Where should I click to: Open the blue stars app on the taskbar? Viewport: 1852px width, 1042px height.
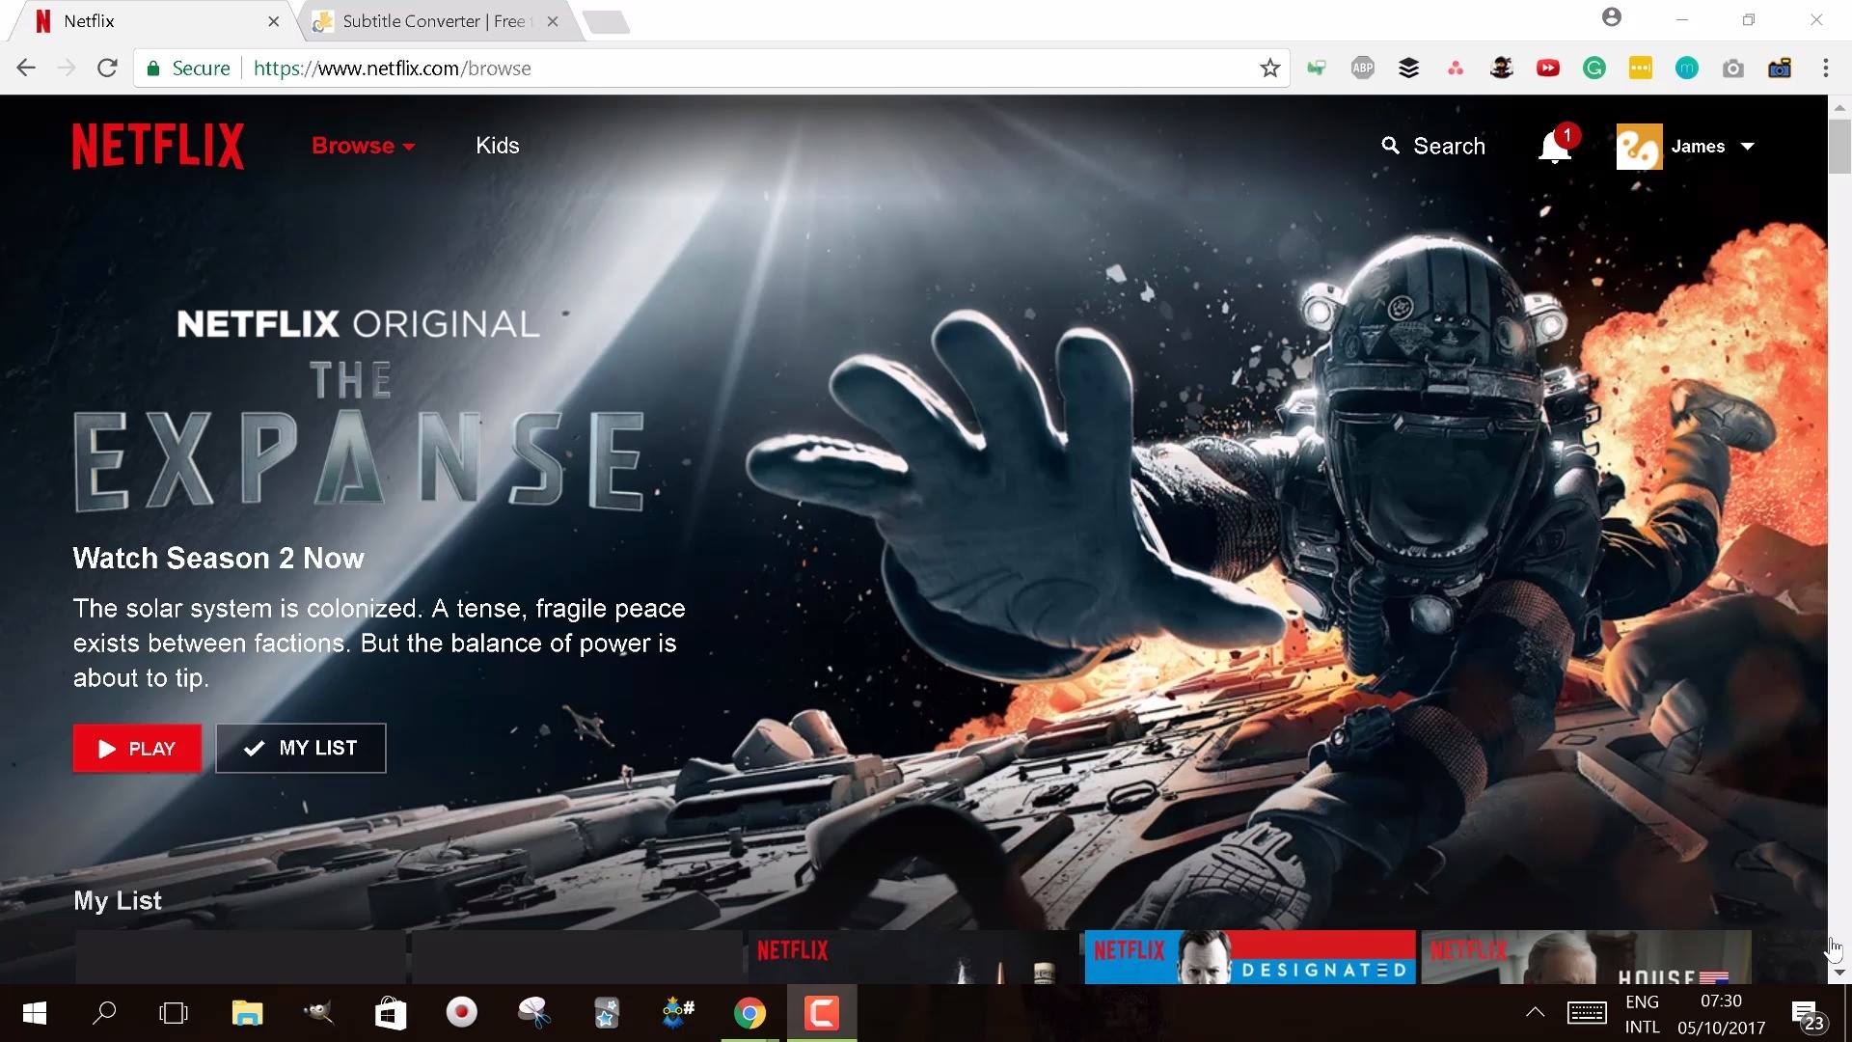606,1013
